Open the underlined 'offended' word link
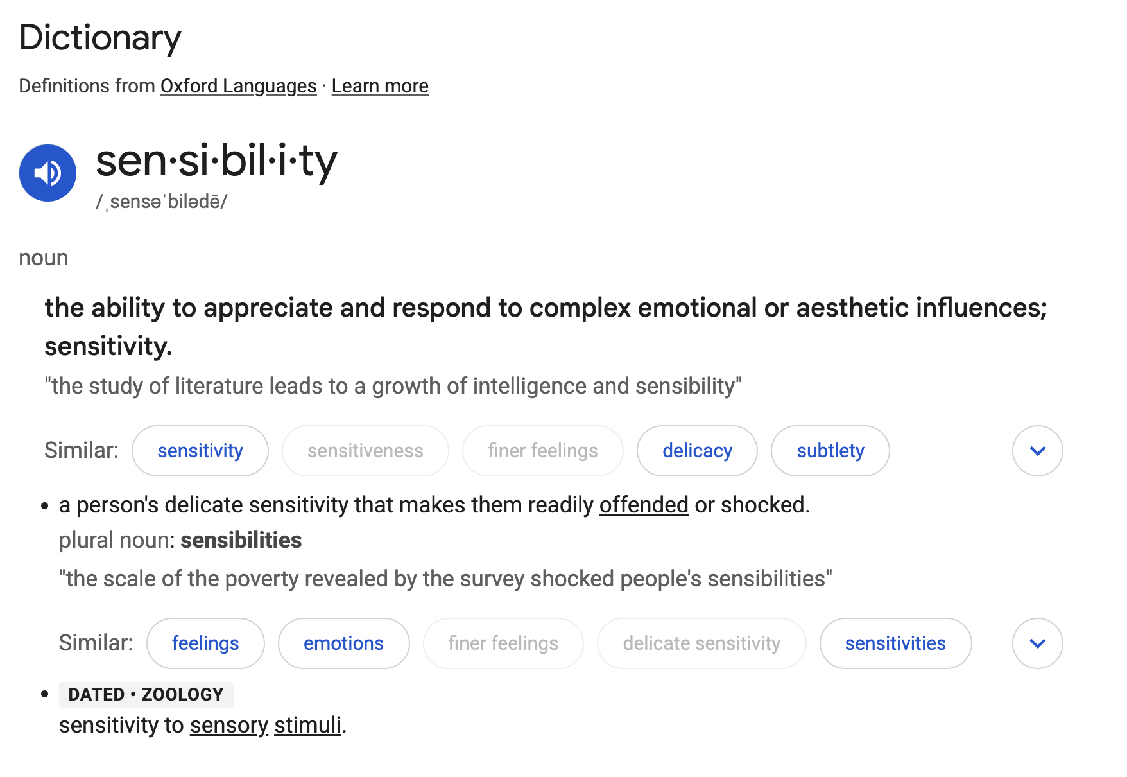 [644, 505]
